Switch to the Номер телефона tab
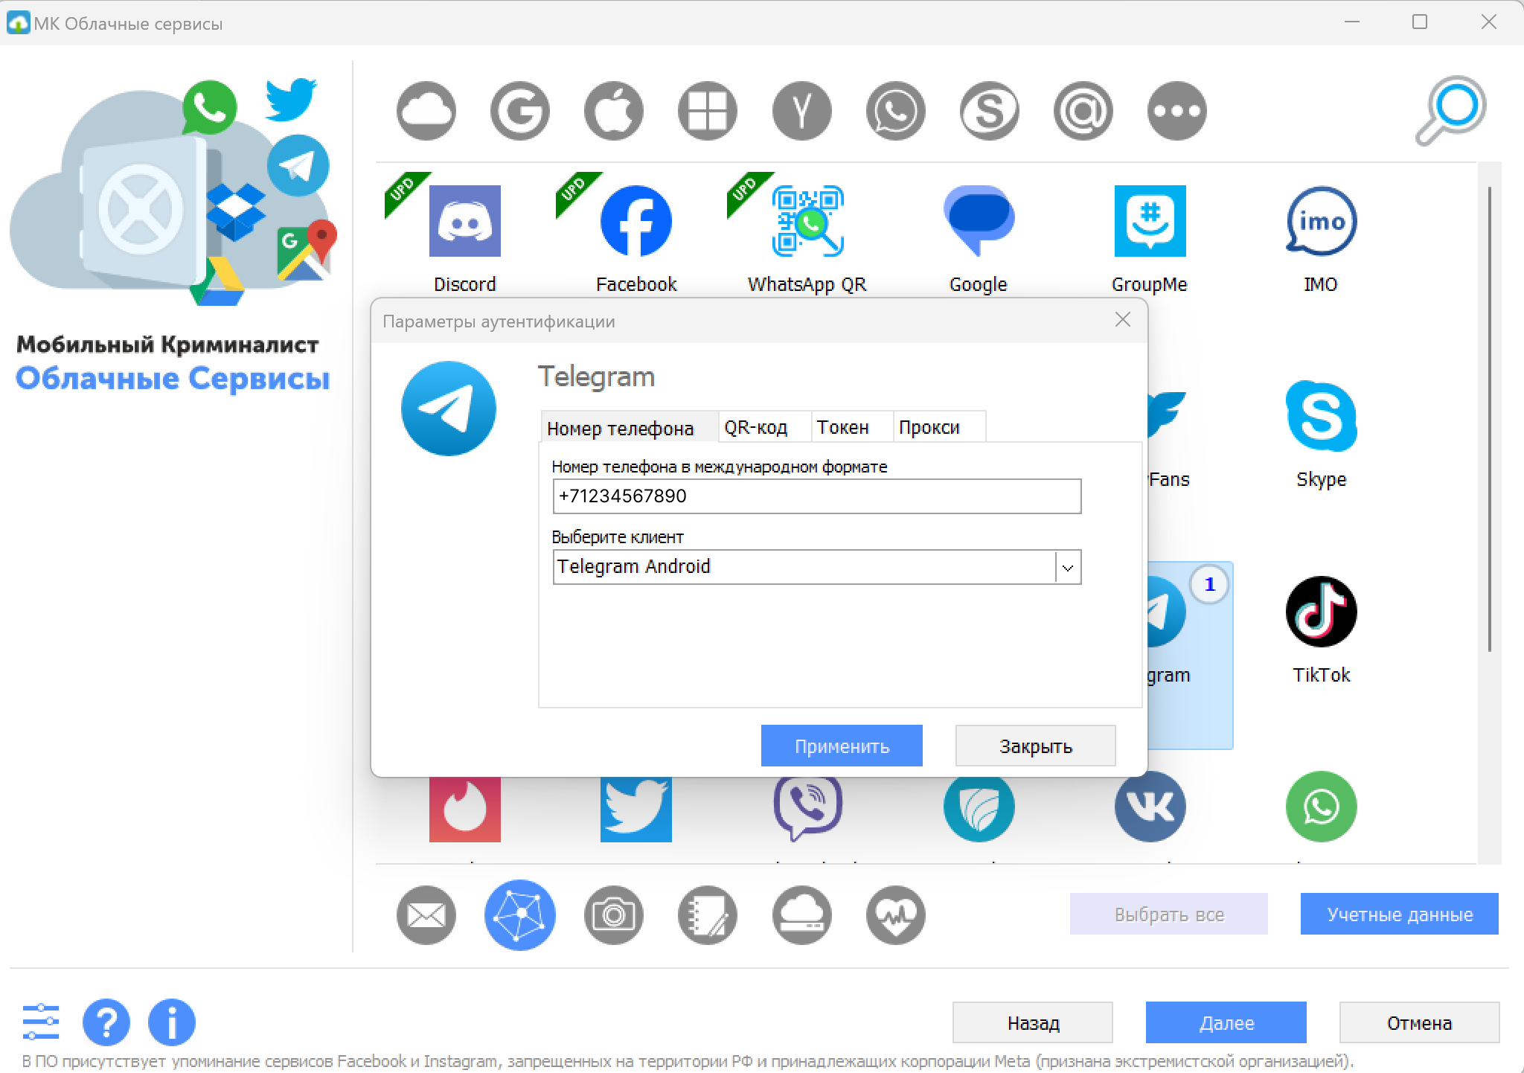Viewport: 1524px width, 1073px height. (629, 427)
